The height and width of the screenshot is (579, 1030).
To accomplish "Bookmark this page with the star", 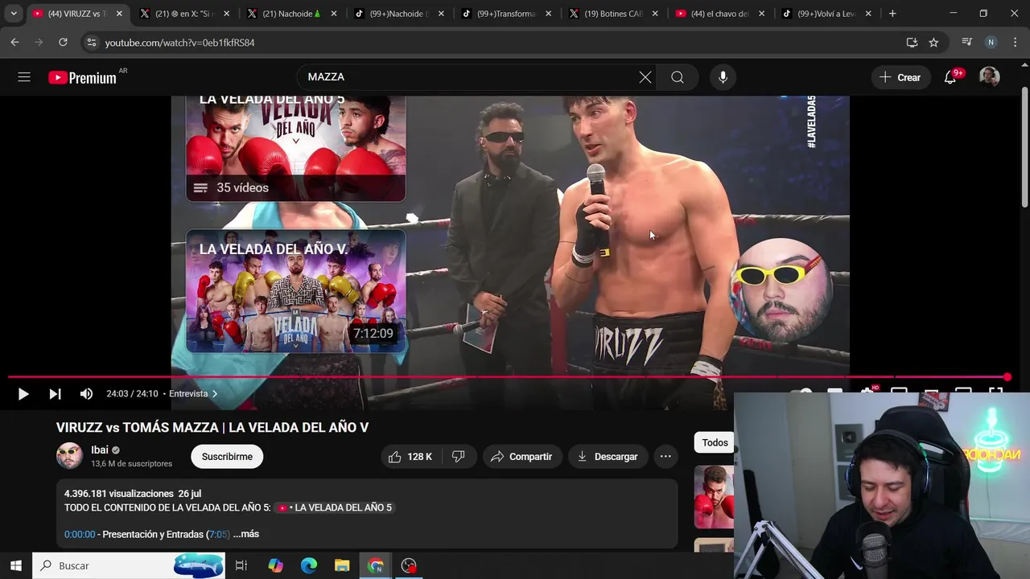I will click(x=933, y=43).
